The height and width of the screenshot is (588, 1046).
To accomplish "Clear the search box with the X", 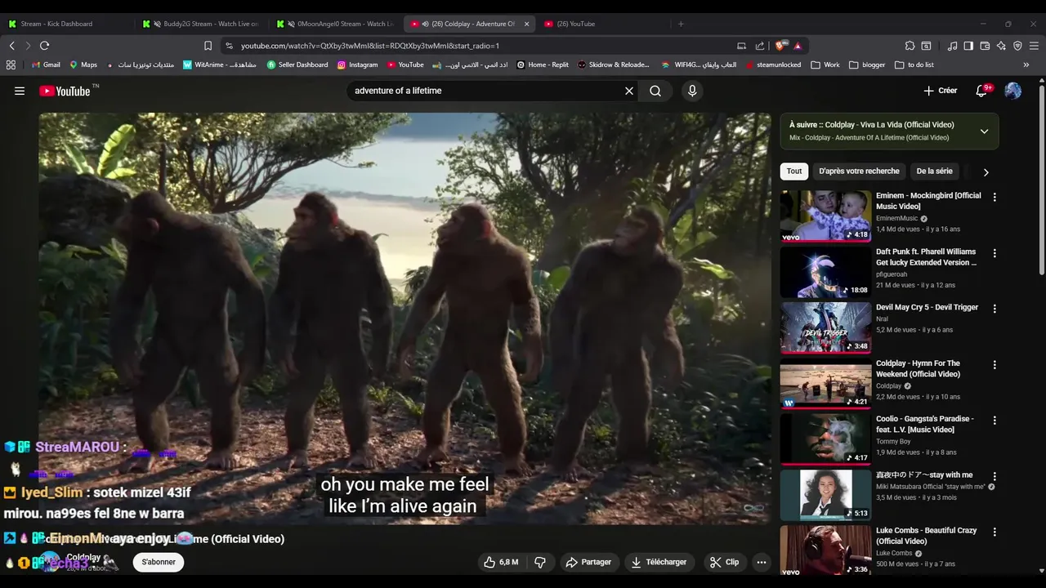I will pos(629,91).
